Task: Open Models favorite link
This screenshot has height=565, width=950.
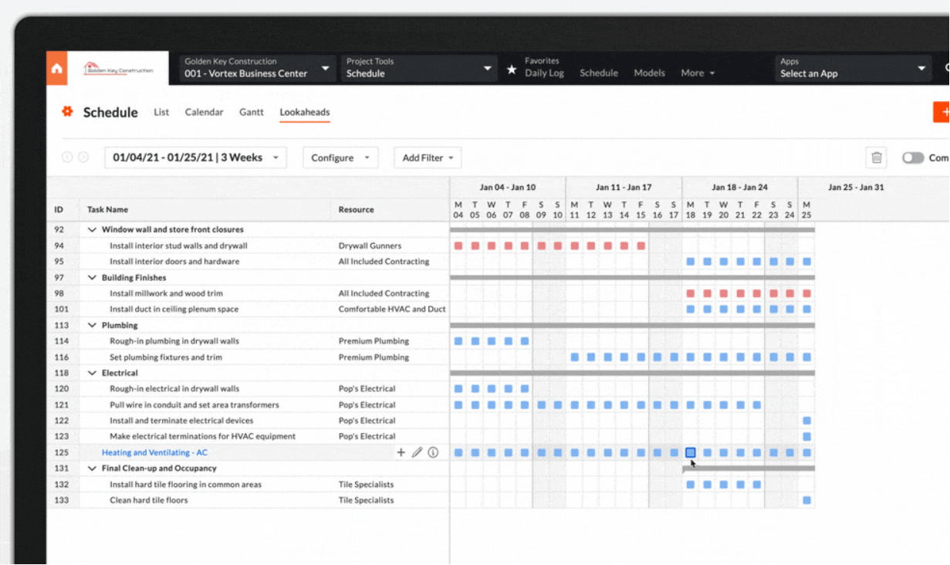Action: click(x=649, y=73)
